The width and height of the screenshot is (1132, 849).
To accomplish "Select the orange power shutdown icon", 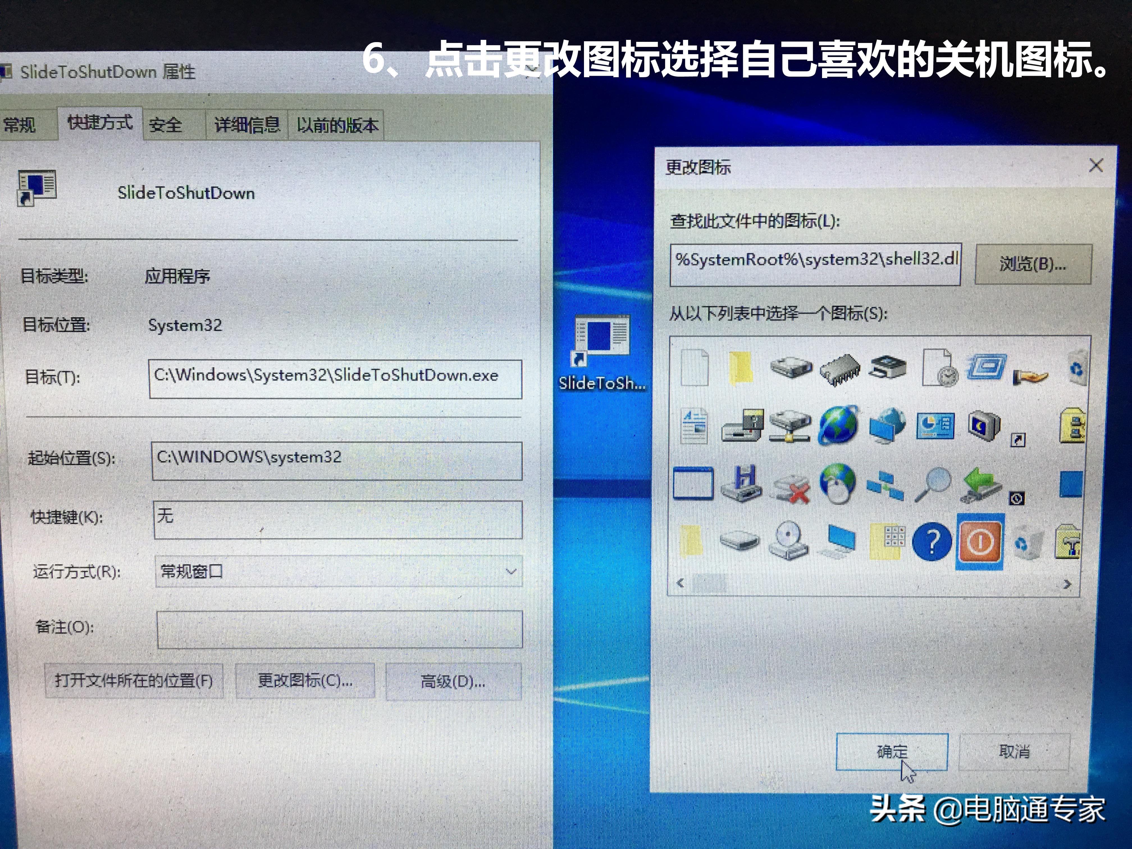I will coord(980,542).
